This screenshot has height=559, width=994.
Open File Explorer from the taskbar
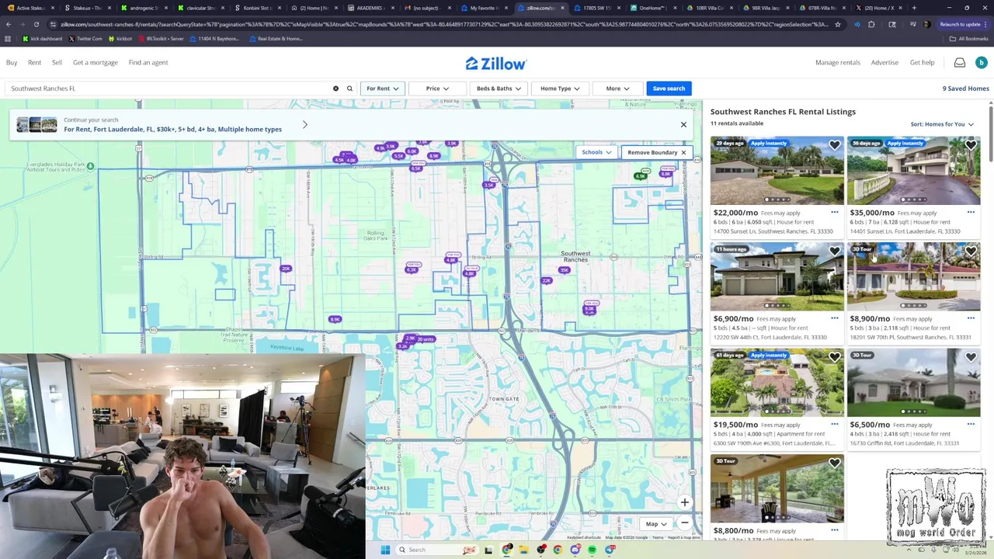coord(523,550)
